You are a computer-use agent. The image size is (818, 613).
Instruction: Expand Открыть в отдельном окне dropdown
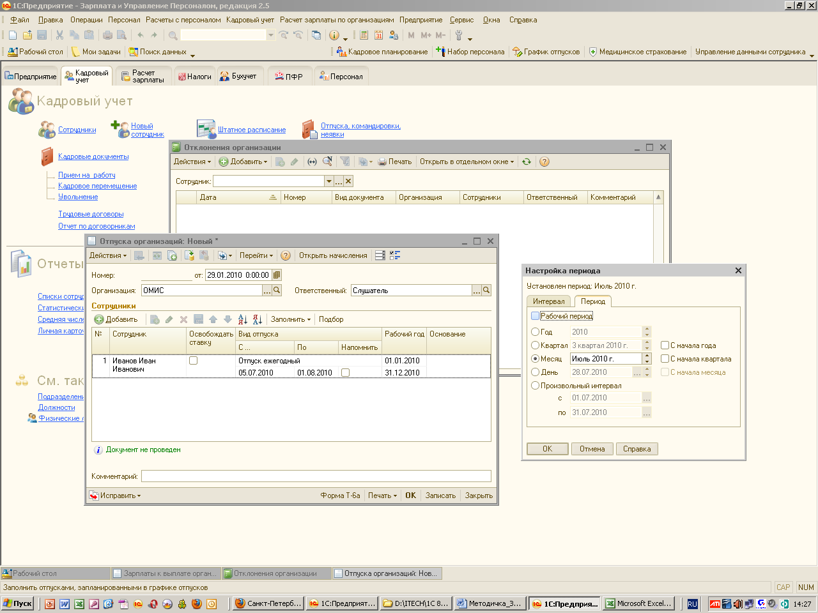click(467, 162)
